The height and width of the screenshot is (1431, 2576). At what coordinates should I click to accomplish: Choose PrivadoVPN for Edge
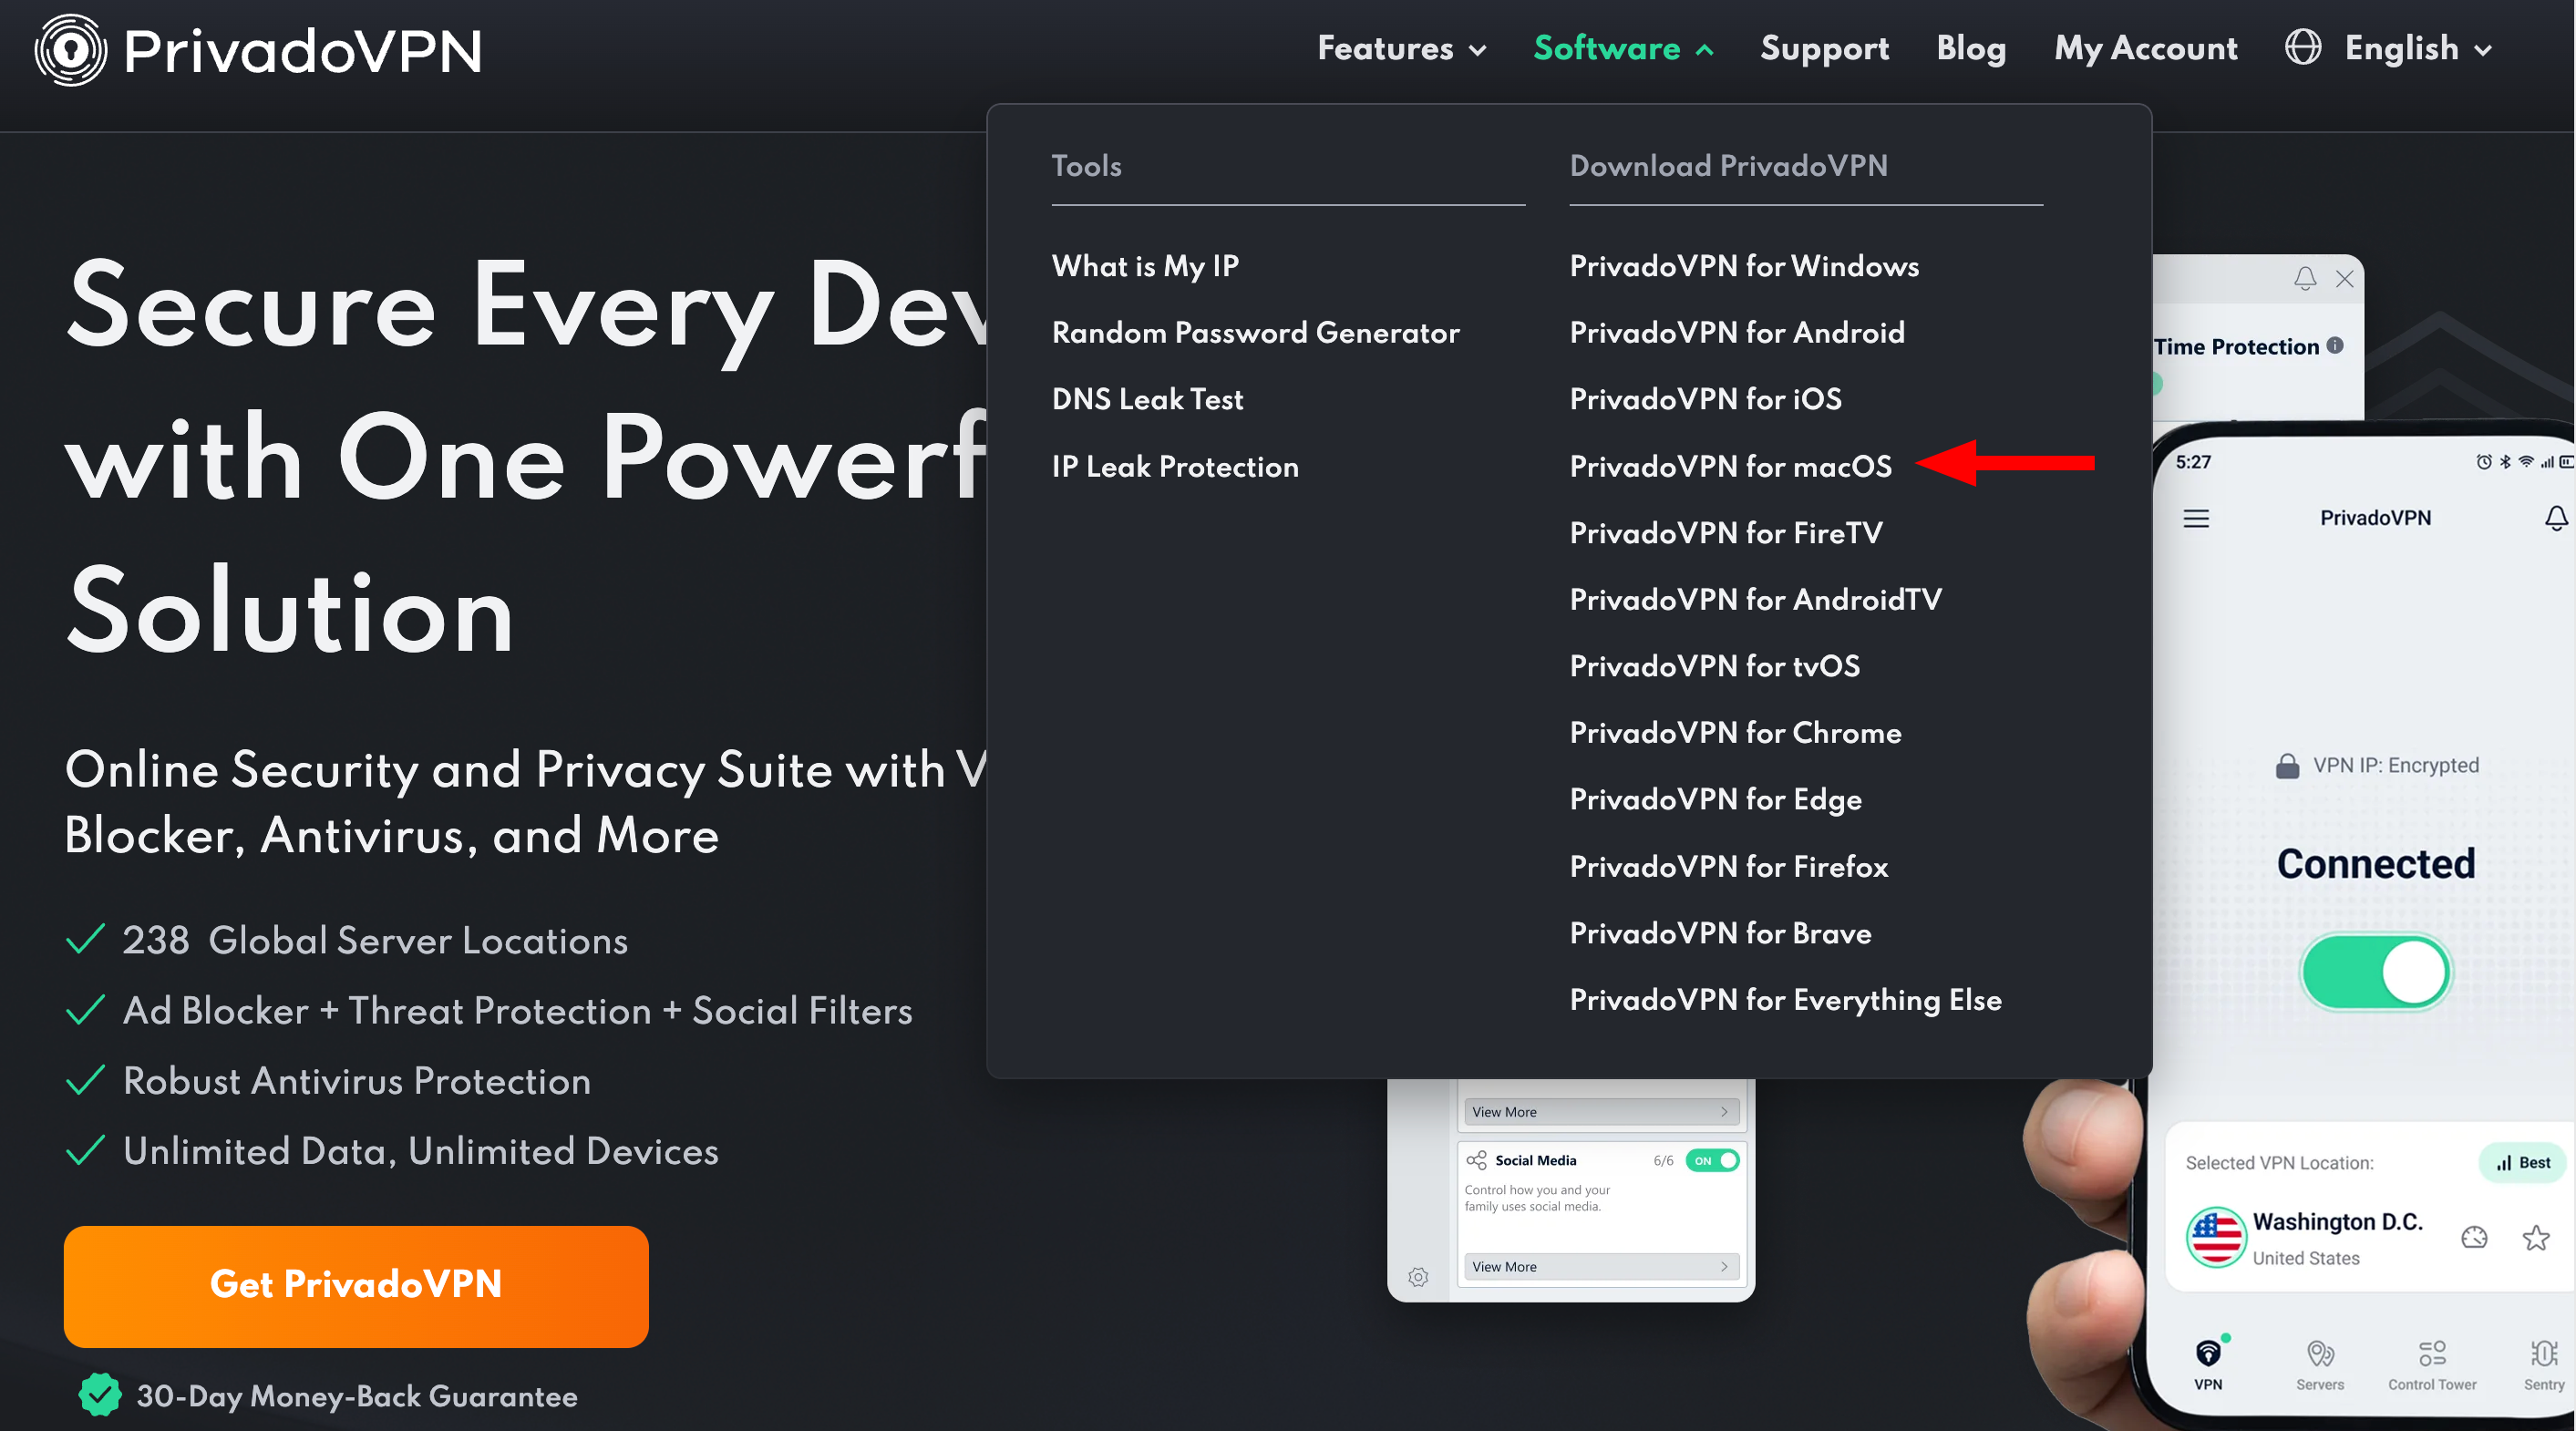click(1715, 799)
